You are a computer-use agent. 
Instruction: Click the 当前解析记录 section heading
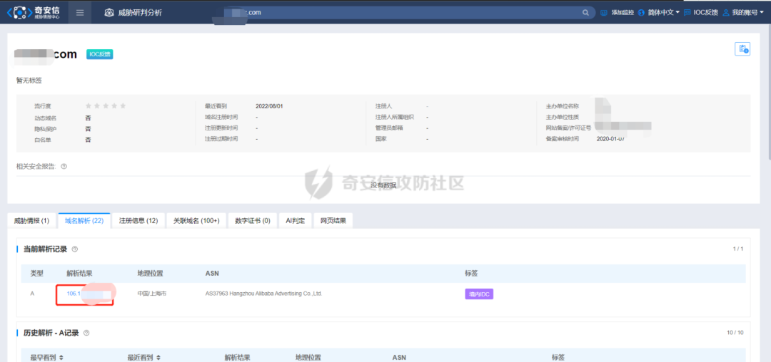(x=45, y=249)
